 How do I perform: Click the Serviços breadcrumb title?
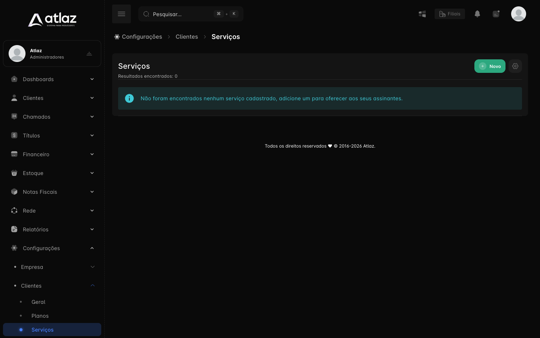[226, 37]
